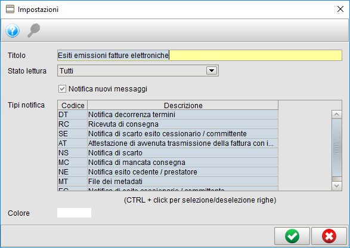Viewport: 350px width, 248px height.
Task: Click the Codice column header
Action: click(73, 105)
